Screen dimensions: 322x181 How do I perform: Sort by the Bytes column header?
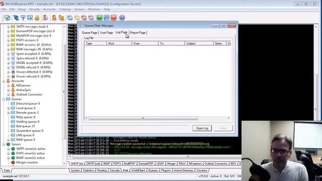coord(220,44)
